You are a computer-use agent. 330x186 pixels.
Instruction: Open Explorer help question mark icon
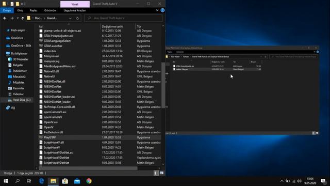(x=162, y=10)
